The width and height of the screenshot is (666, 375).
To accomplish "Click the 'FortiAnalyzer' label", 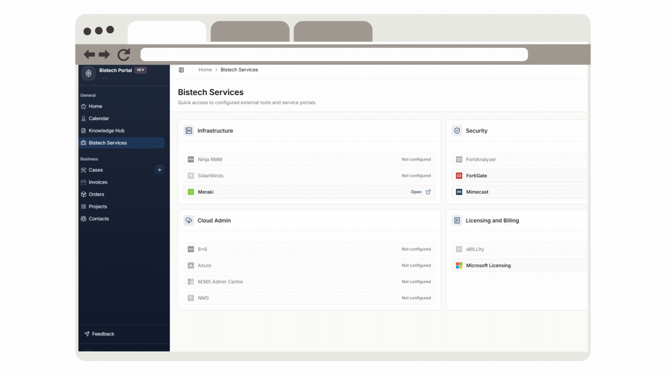I will [x=481, y=159].
